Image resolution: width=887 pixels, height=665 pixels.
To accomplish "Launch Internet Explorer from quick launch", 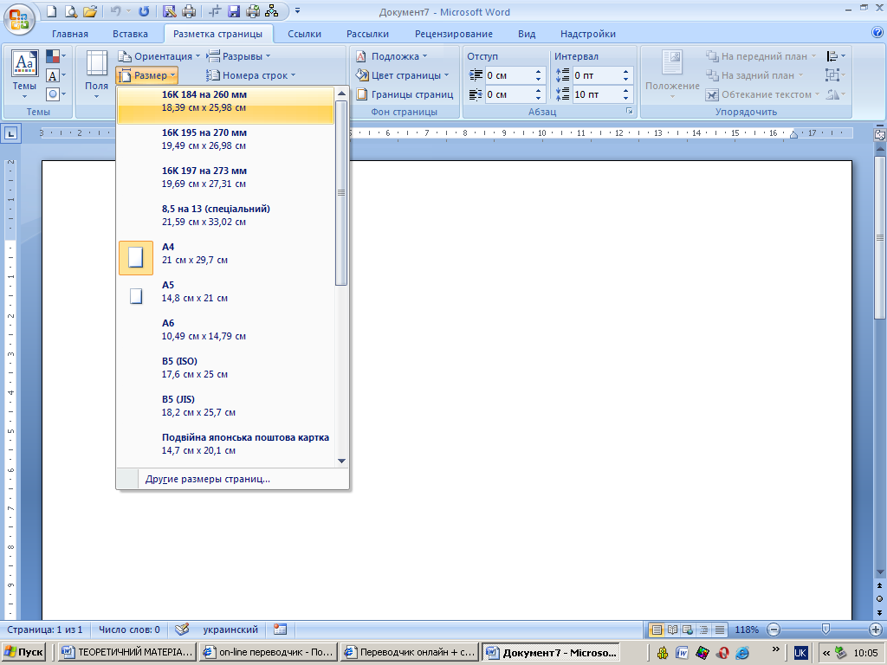I will click(x=742, y=653).
